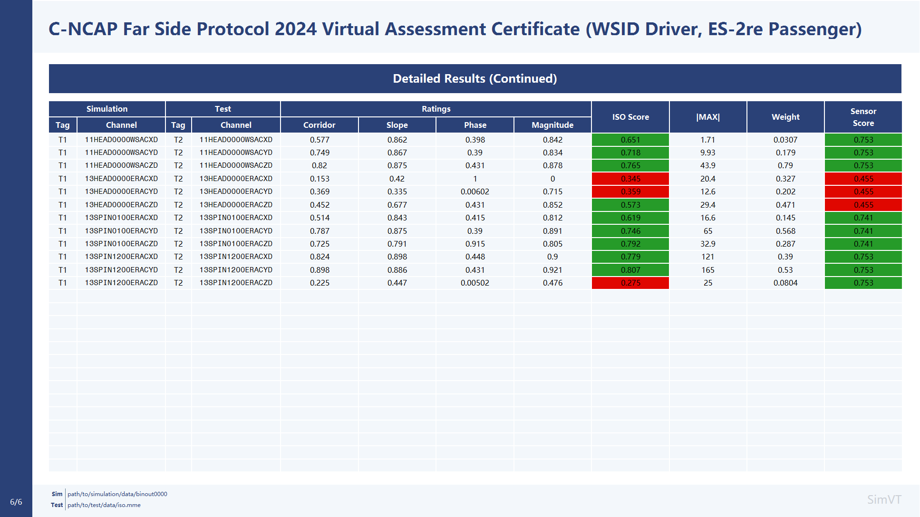Select the red ISO score cell 0.275
The width and height of the screenshot is (920, 517).
630,283
